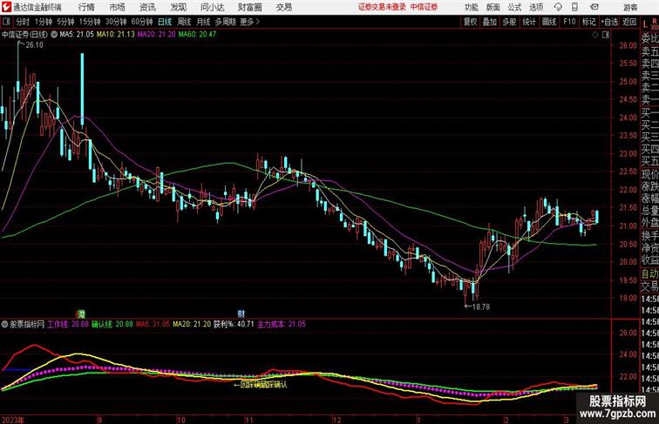
Task: Click the 证券交易未登录 login link
Action: (x=382, y=7)
